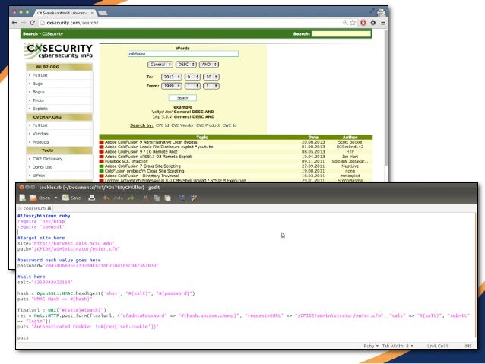Viewport: 485px width, 364px height.
Task: Open WLB2.ORG Full List sidebar link
Action: click(40, 75)
